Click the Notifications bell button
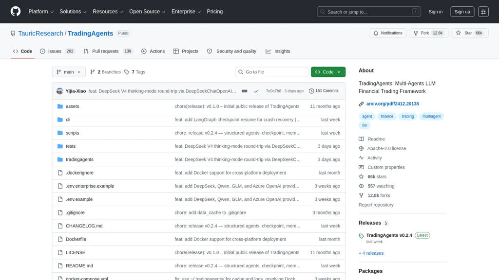The width and height of the screenshot is (499, 280). click(387, 33)
